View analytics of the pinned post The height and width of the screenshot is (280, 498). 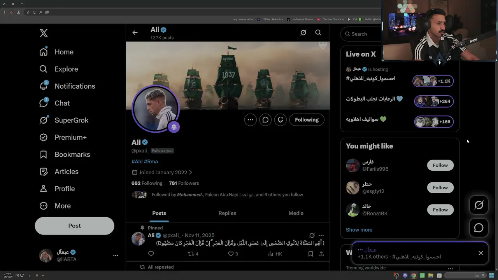click(x=275, y=254)
